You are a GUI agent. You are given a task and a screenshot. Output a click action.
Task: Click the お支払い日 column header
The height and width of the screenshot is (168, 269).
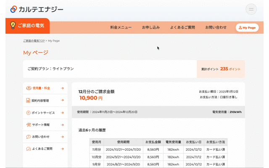pos(194,142)
